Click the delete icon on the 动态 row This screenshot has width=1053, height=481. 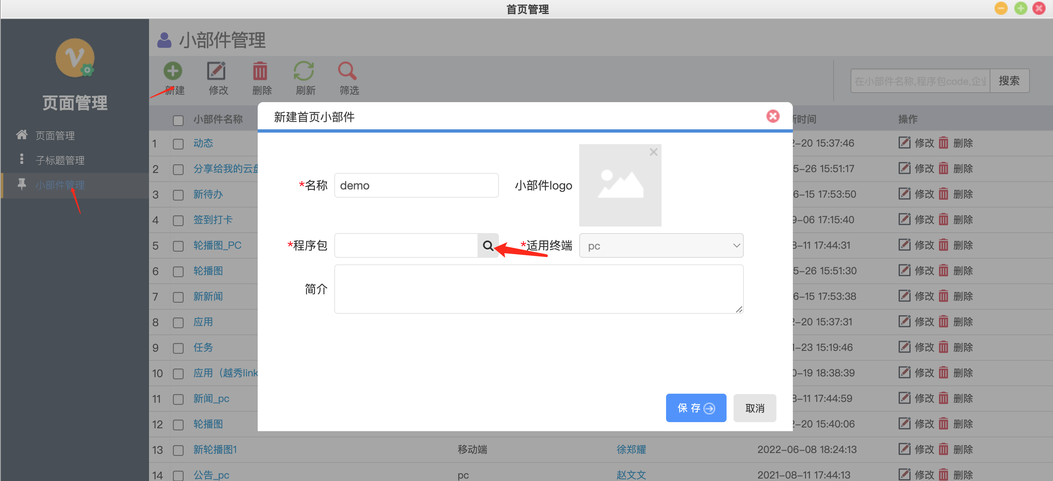tap(943, 143)
